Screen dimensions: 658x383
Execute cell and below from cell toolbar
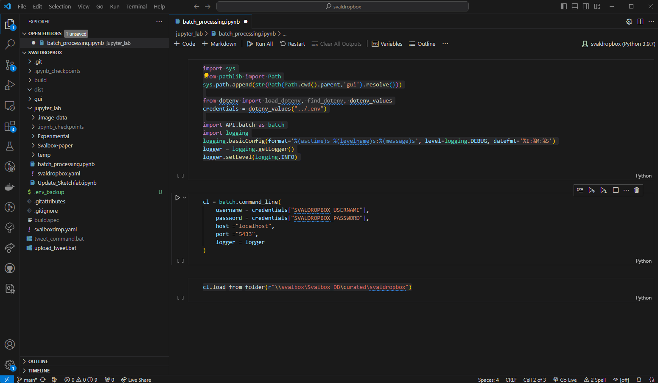[604, 190]
